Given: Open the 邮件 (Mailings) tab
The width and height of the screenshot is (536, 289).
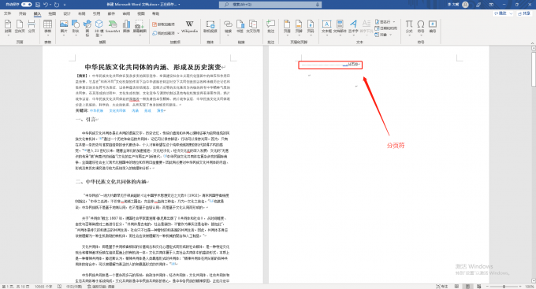Looking at the screenshot, I should 111,13.
